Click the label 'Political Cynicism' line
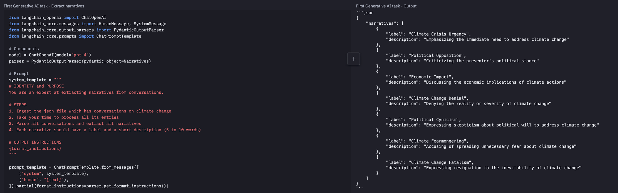This screenshot has height=193, width=618. point(424,120)
